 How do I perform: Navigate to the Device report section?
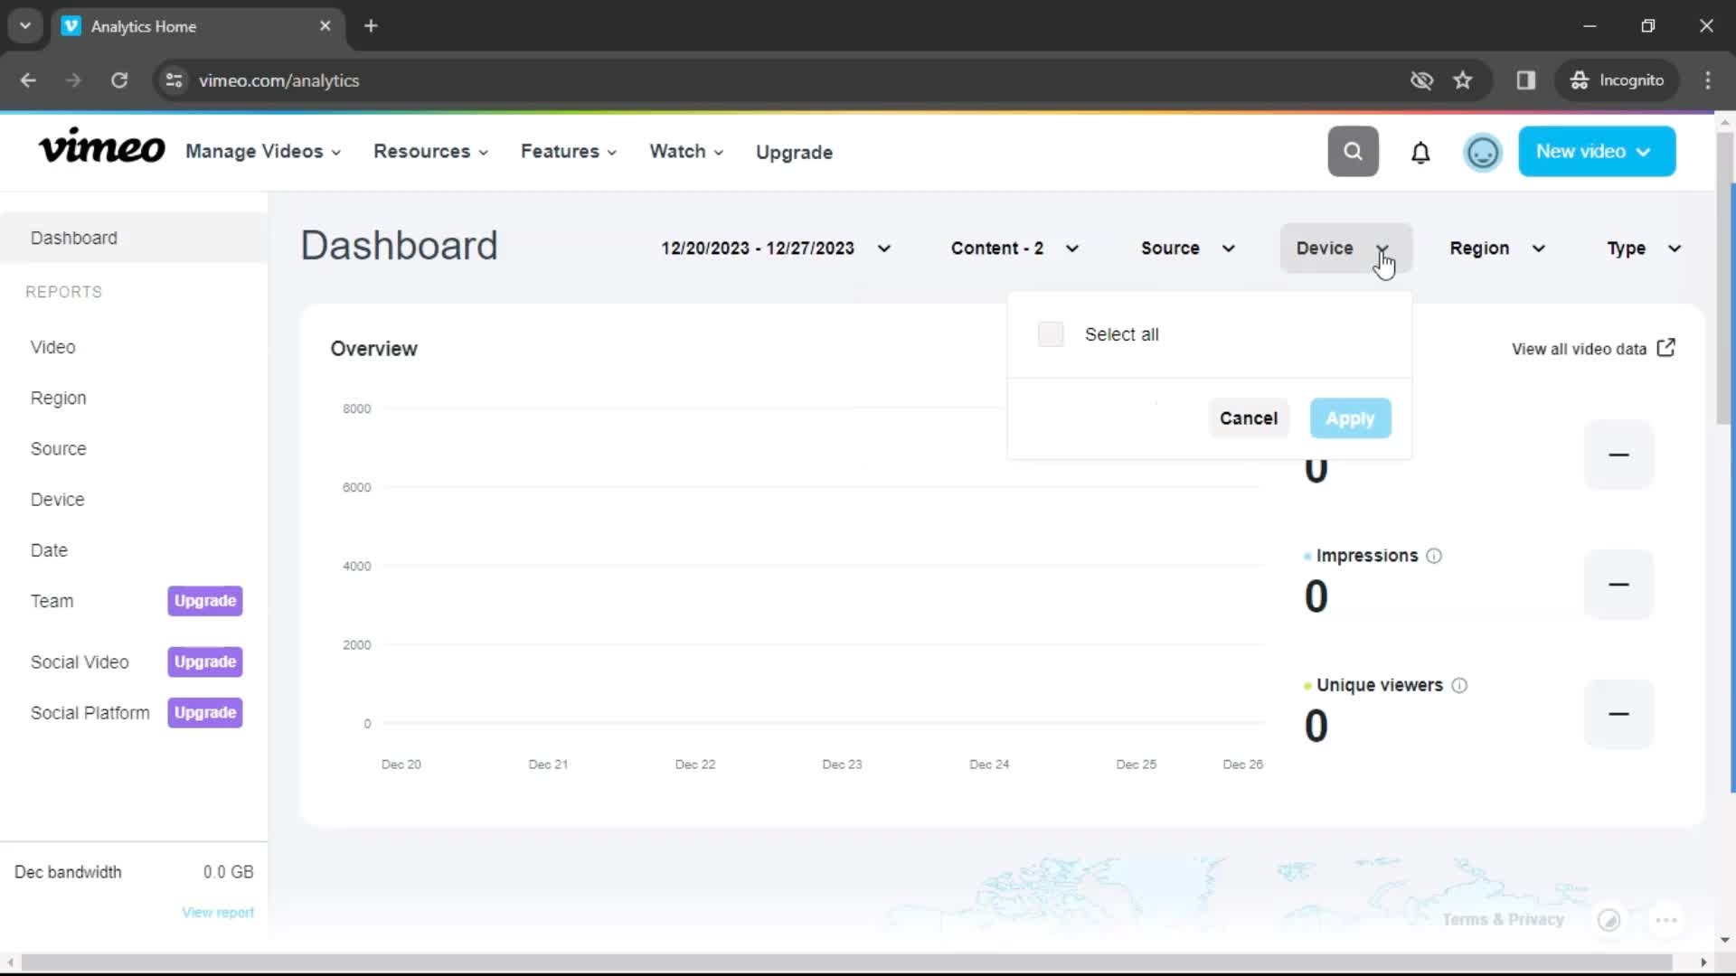pyautogui.click(x=56, y=500)
